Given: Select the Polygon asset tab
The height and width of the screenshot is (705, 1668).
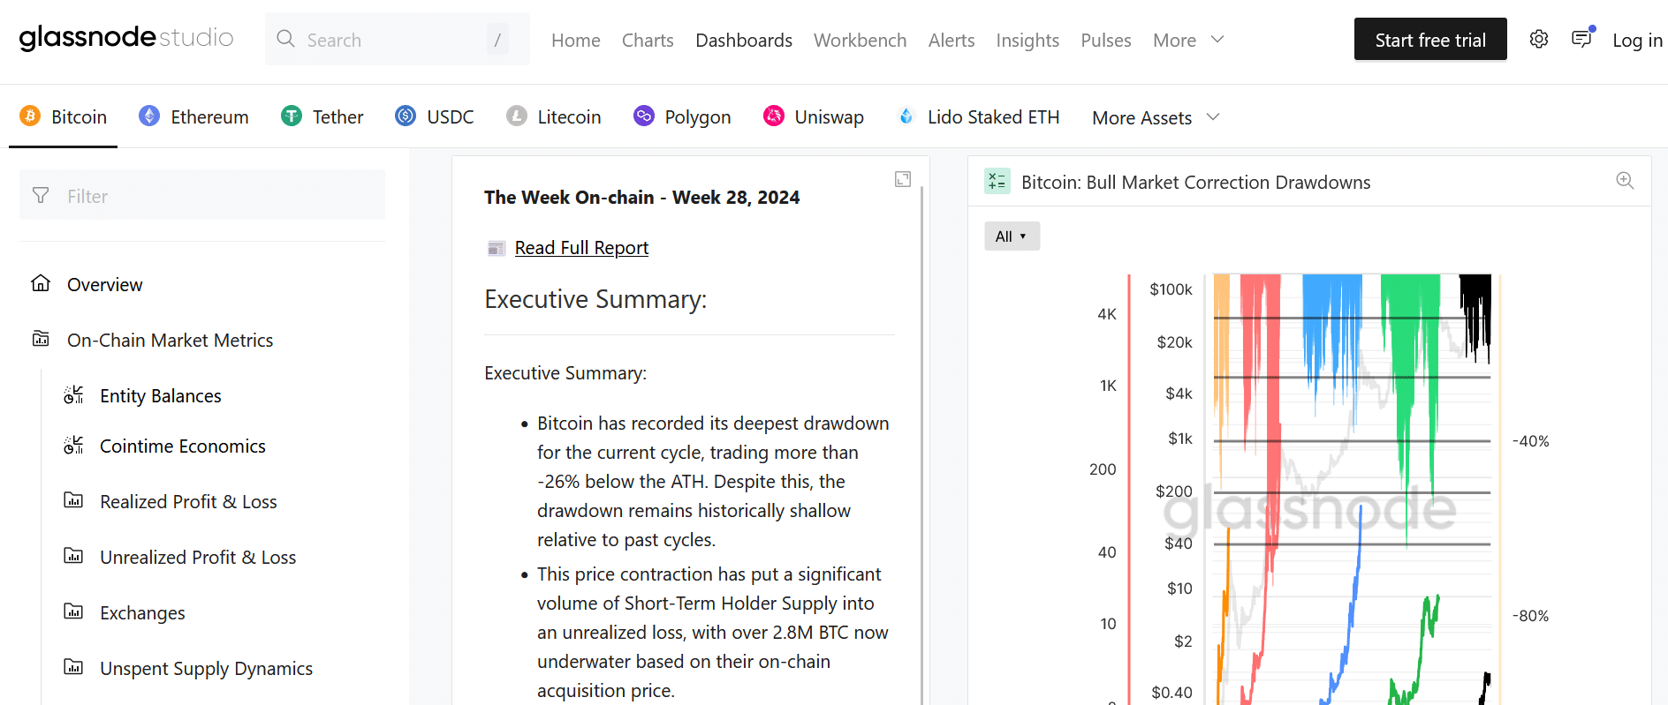Looking at the screenshot, I should pos(682,116).
